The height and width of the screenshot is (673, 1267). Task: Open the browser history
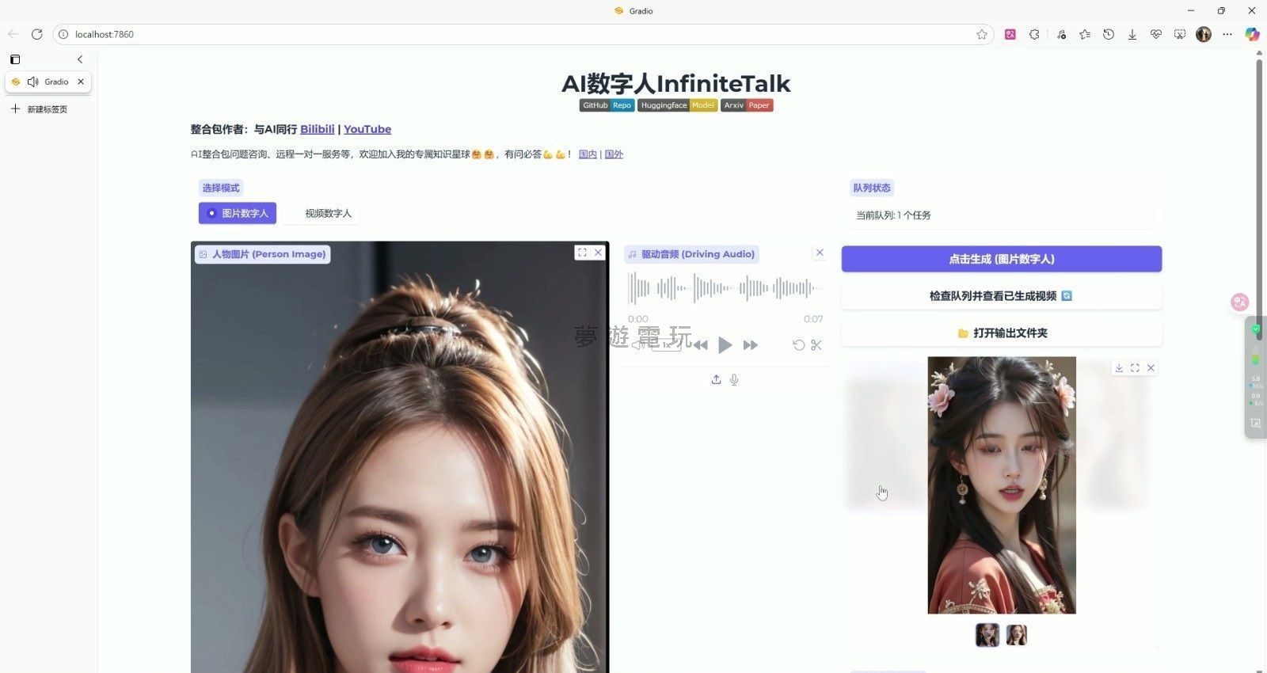coord(1109,34)
